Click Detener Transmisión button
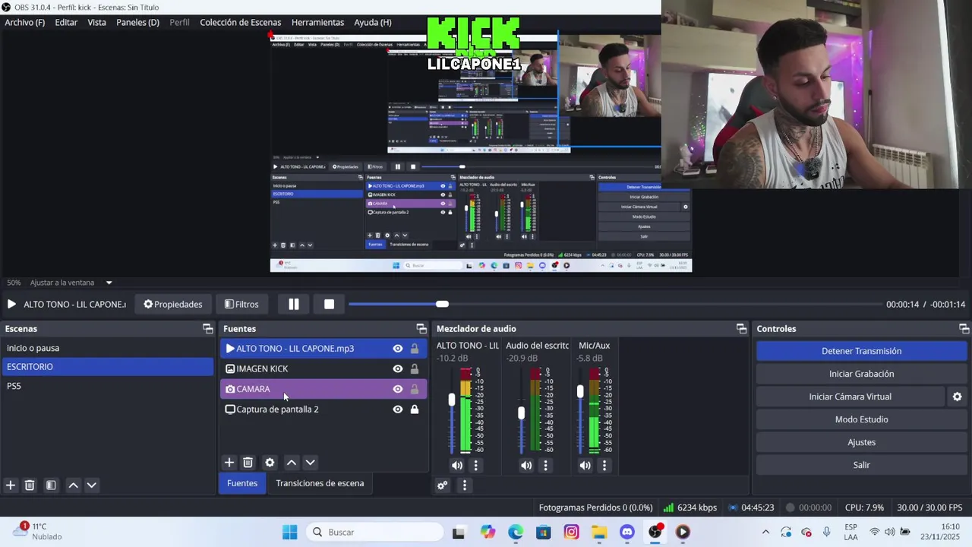Screen dimensions: 972x547 point(861,351)
